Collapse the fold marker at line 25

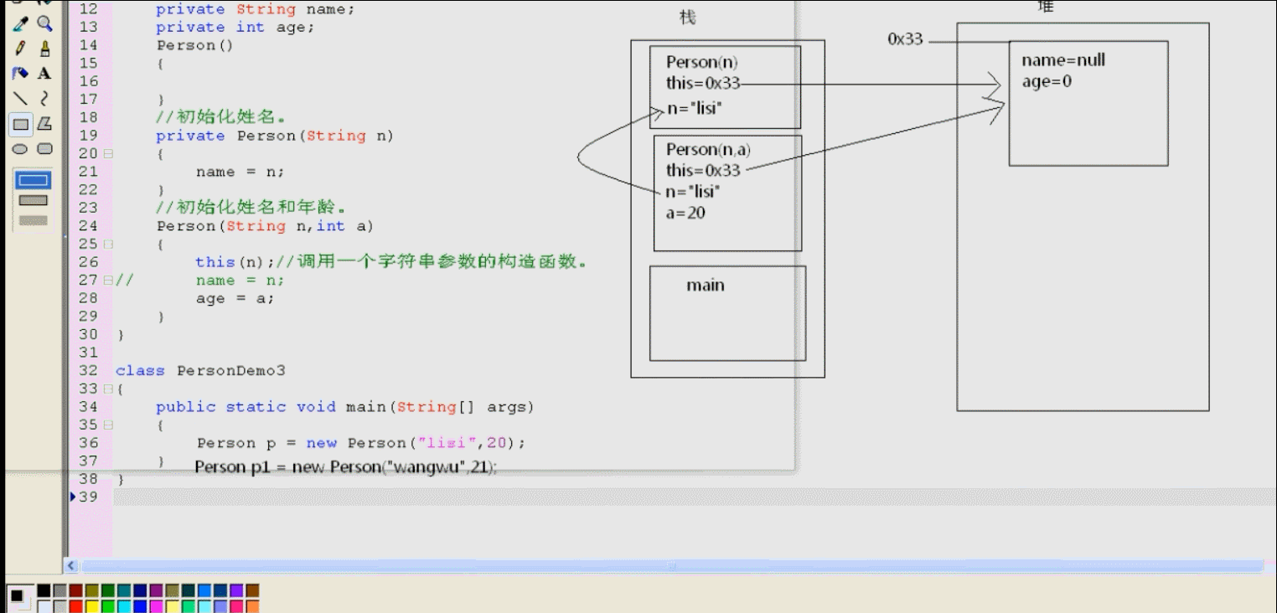click(x=107, y=245)
